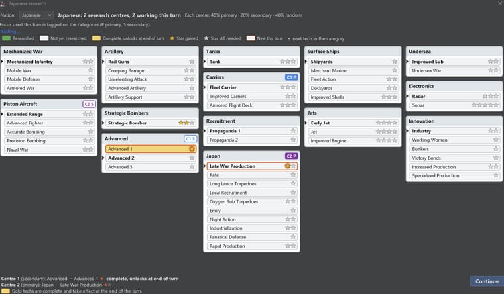The height and width of the screenshot is (294, 504).
Task: Click the next-tech arrow beside Mechanized Infantry
Action: tap(1, 62)
